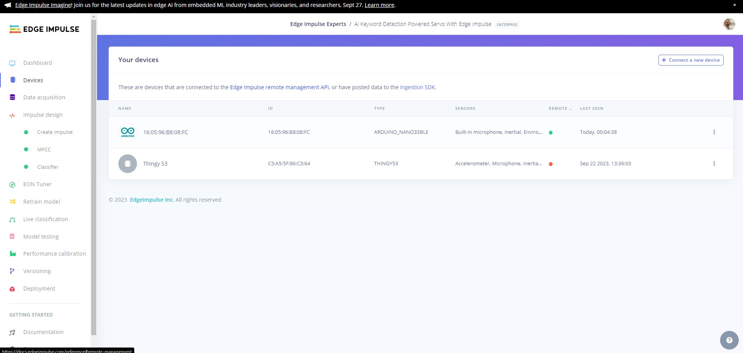Click the Devices chip icon in sidebar

[x=12, y=80]
